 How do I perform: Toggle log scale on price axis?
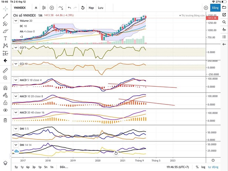(204, 167)
